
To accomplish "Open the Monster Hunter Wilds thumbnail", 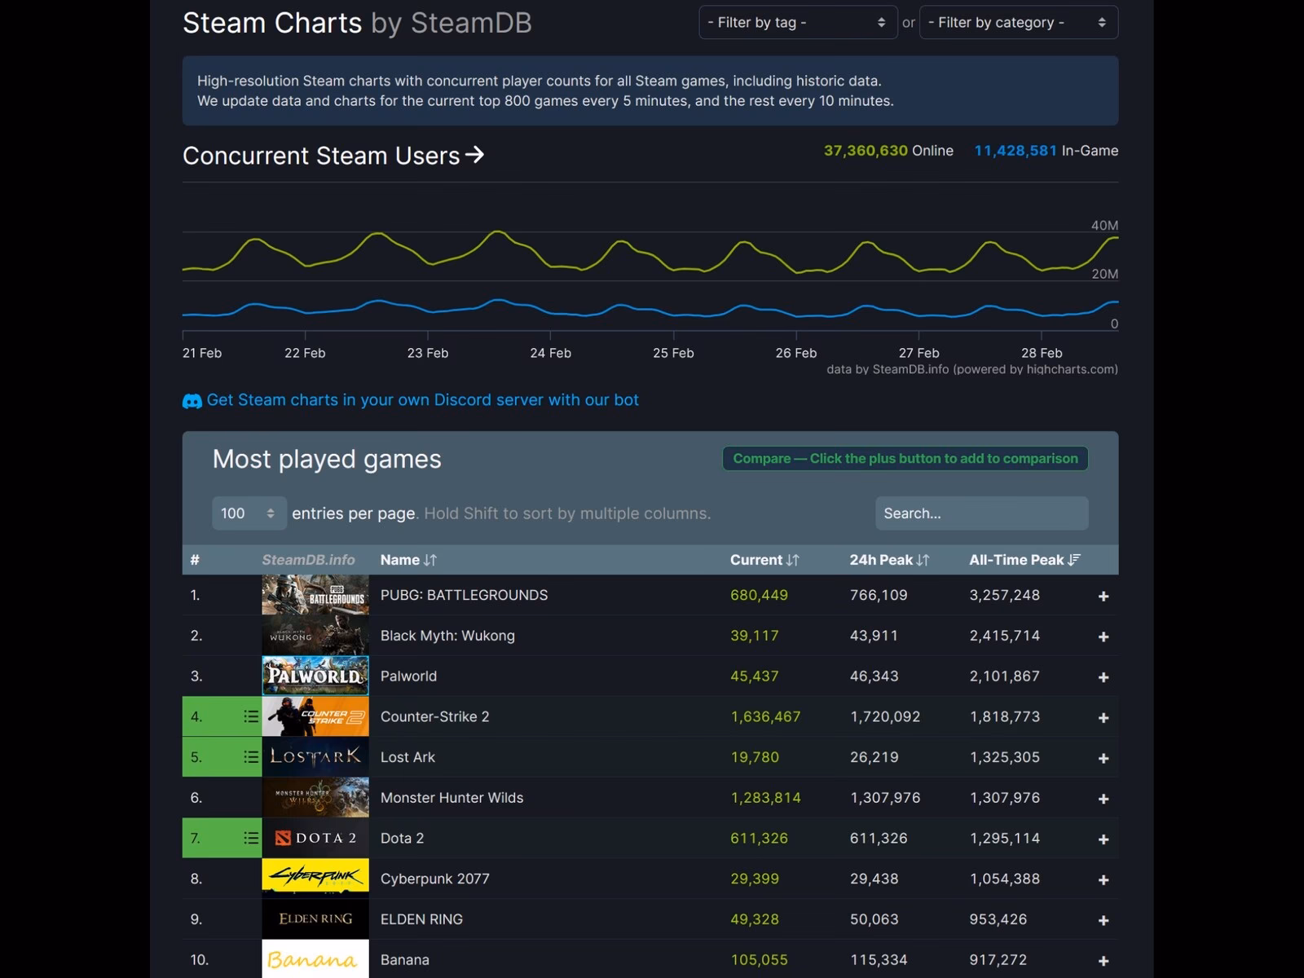I will coord(315,797).
